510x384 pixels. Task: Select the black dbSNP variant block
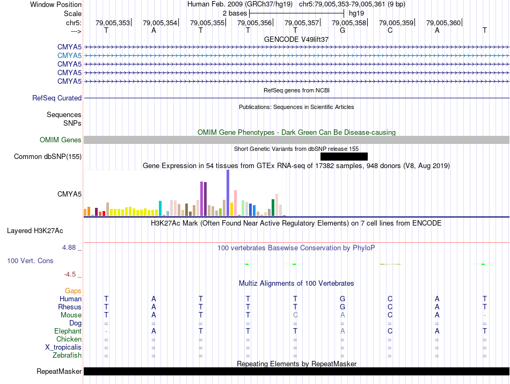[x=344, y=156]
